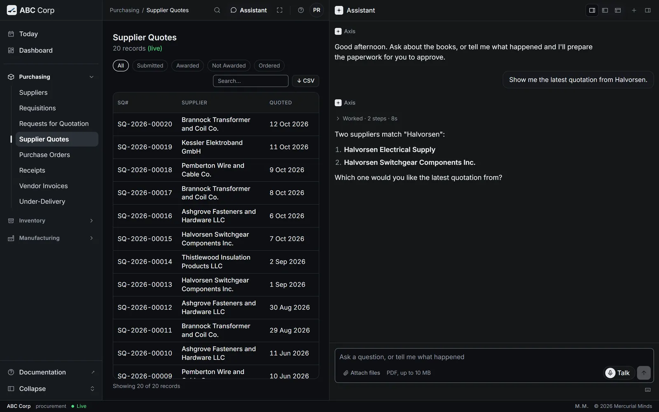Viewport: 659px width, 412px height.
Task: Click the ABC Corp logo icon
Action: pyautogui.click(x=12, y=10)
